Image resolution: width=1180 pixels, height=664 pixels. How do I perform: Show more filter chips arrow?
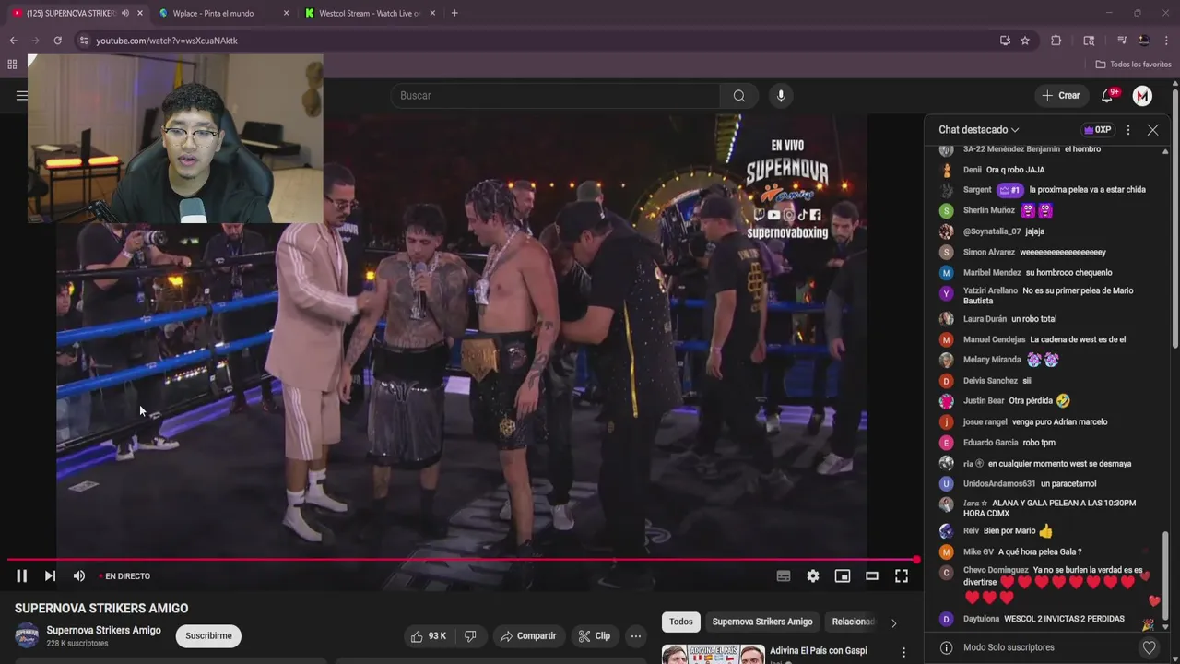(x=893, y=622)
